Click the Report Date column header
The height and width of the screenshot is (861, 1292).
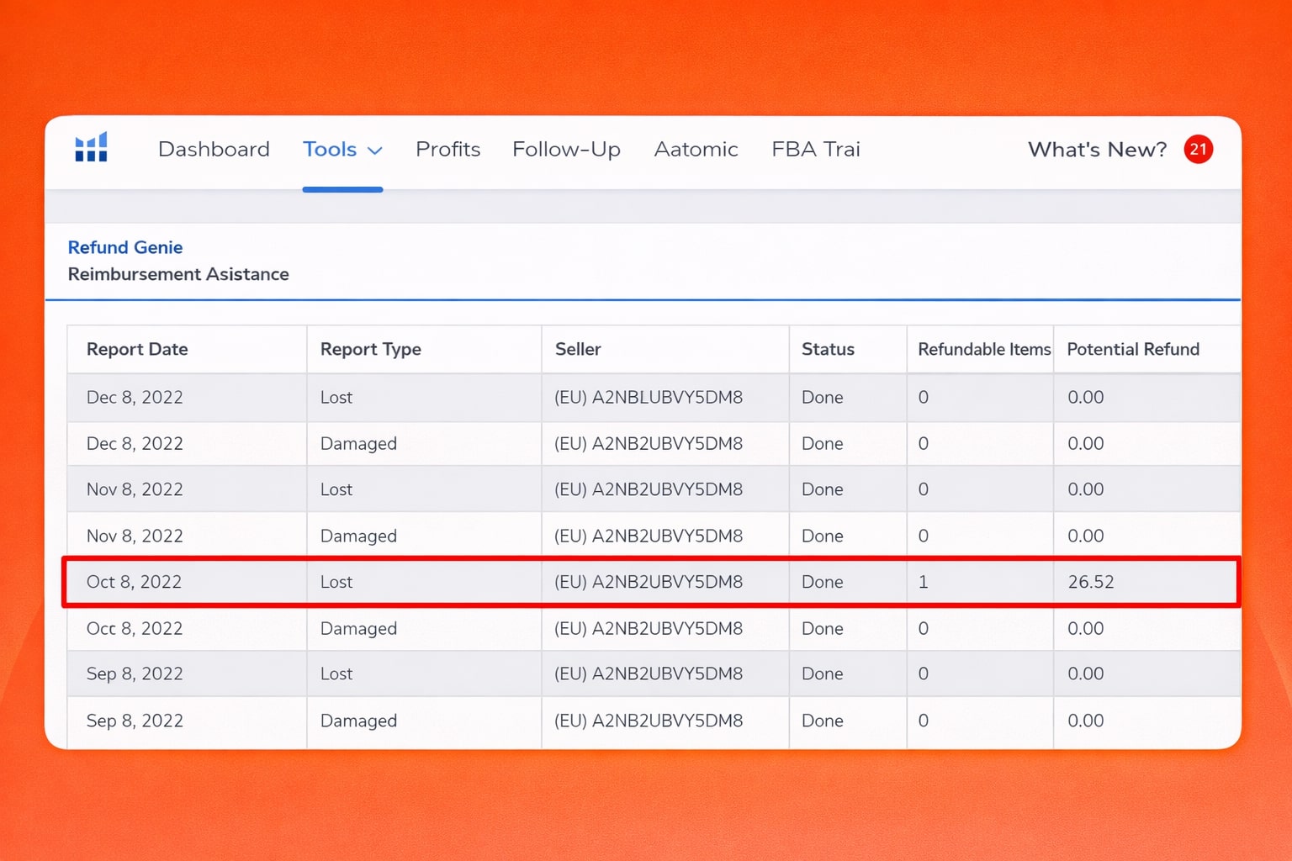click(x=137, y=349)
